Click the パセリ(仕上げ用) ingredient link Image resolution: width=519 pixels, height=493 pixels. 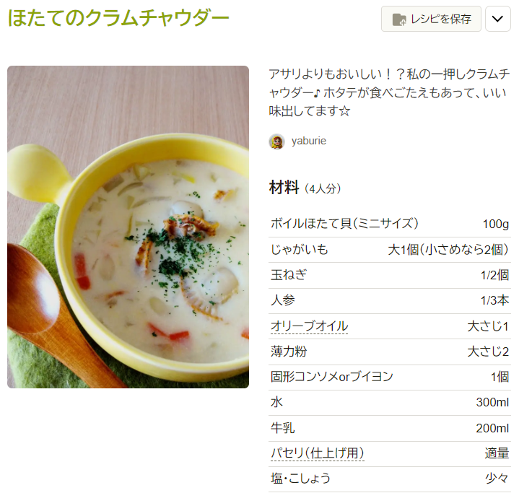[x=317, y=453]
